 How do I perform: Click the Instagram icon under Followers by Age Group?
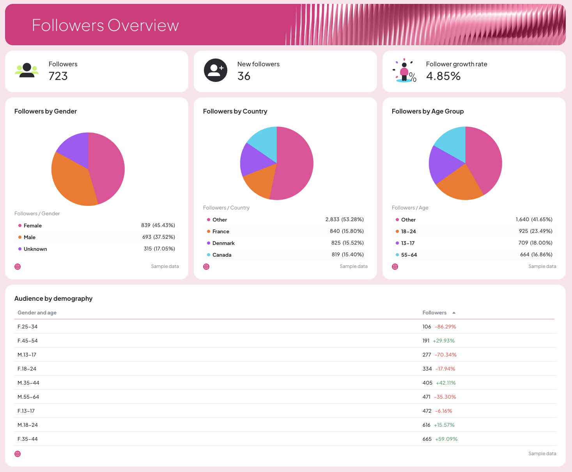click(x=395, y=266)
